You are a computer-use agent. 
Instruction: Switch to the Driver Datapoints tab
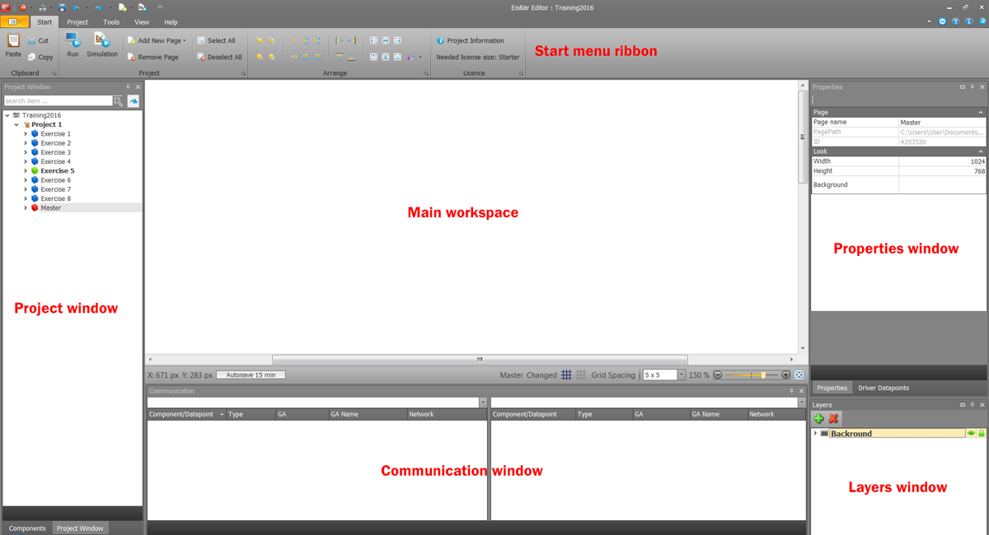tap(884, 388)
